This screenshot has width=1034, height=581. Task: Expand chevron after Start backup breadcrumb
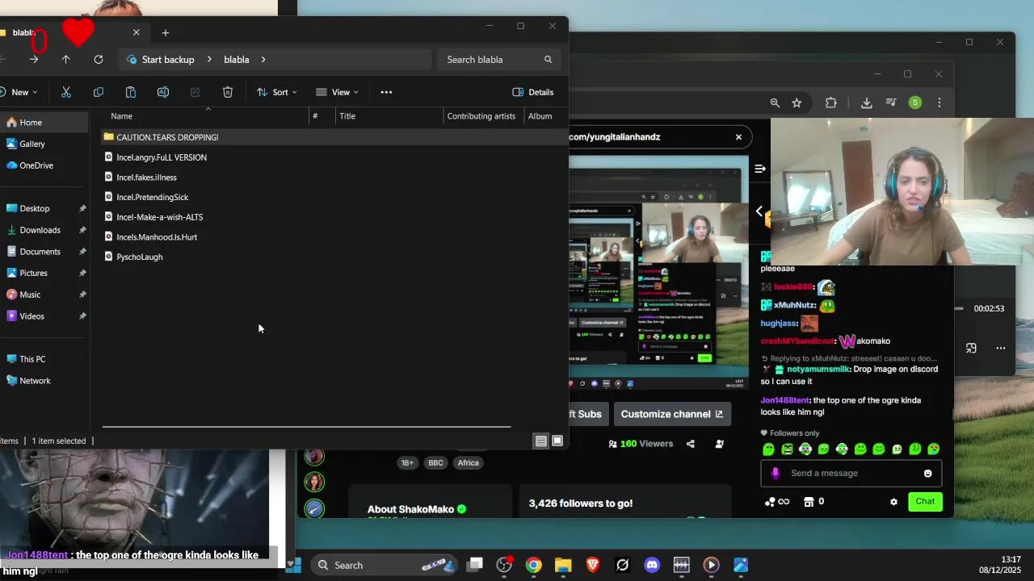[x=209, y=59]
